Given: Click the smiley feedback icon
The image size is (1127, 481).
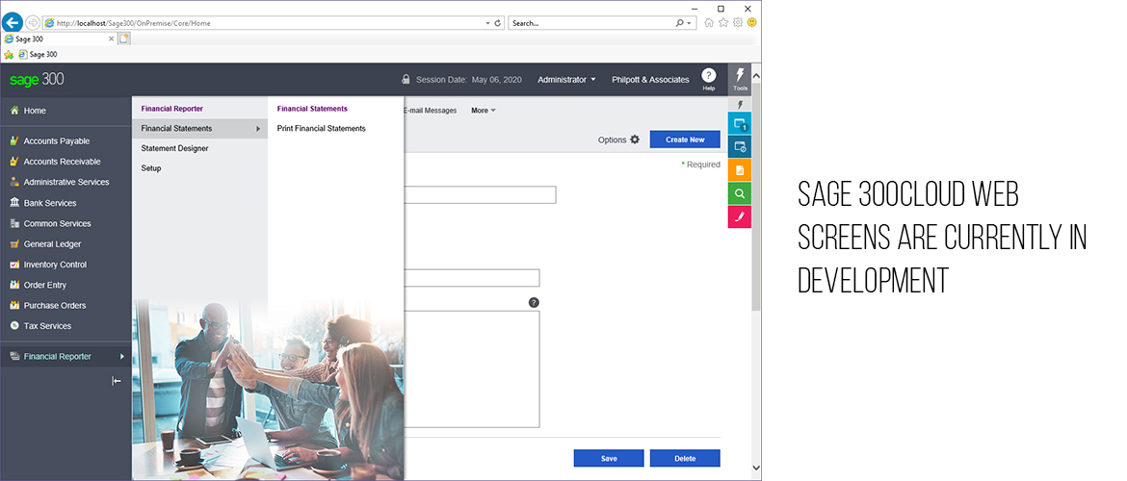Looking at the screenshot, I should click(751, 22).
